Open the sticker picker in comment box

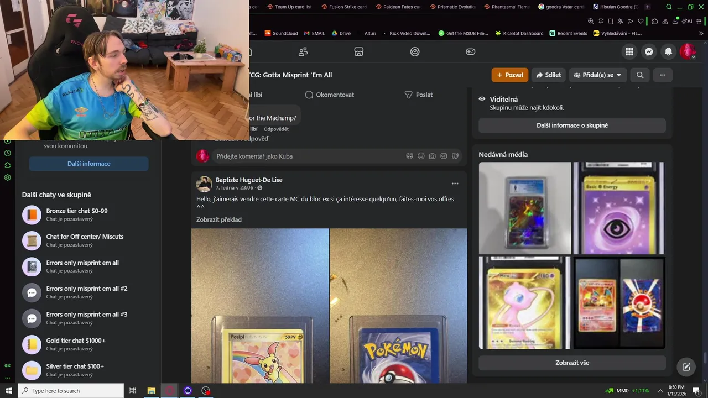tap(455, 156)
